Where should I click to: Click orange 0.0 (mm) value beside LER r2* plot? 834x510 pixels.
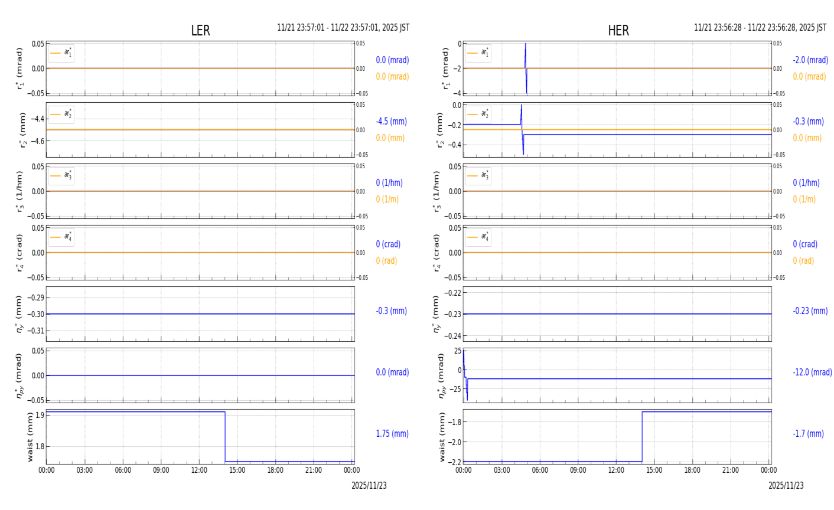tap(390, 138)
